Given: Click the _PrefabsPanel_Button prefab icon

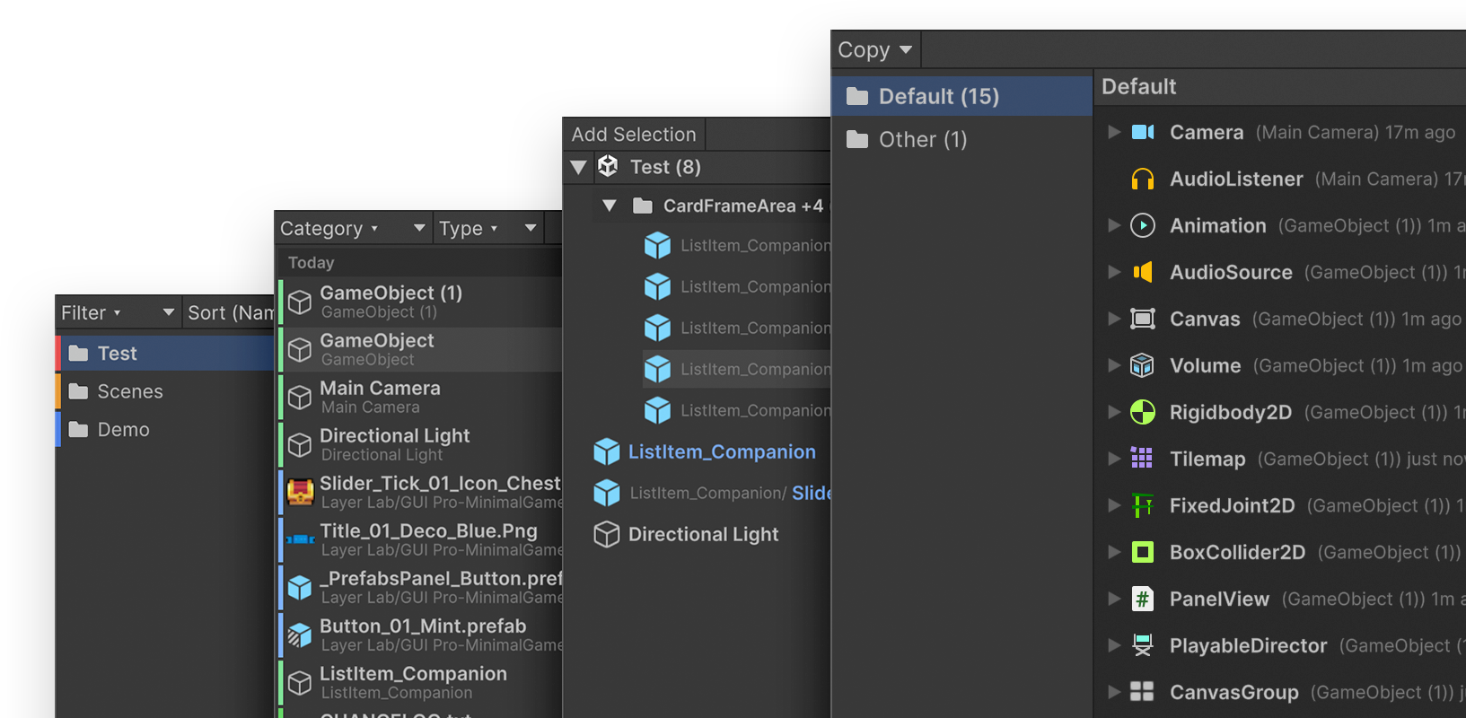Looking at the screenshot, I should [300, 588].
